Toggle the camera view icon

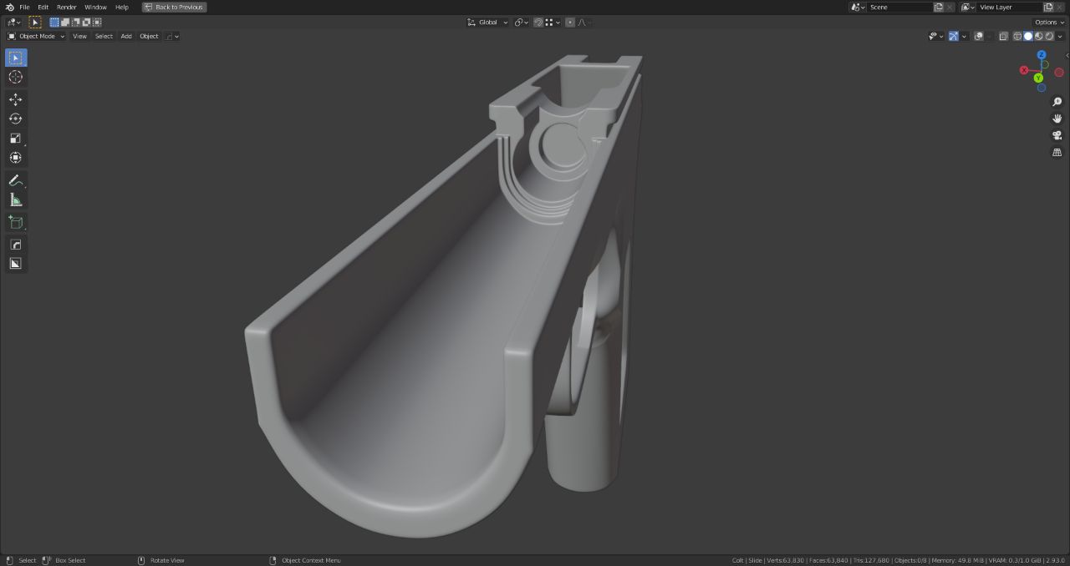point(1057,135)
